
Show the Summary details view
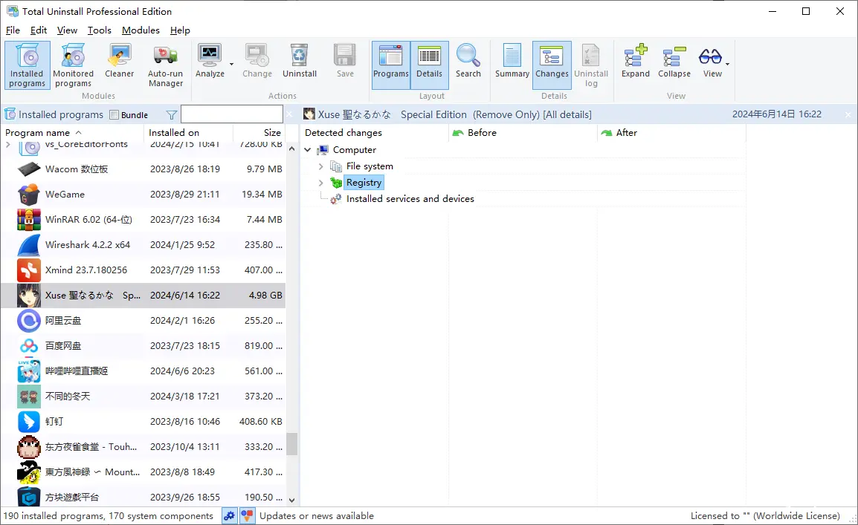point(512,61)
